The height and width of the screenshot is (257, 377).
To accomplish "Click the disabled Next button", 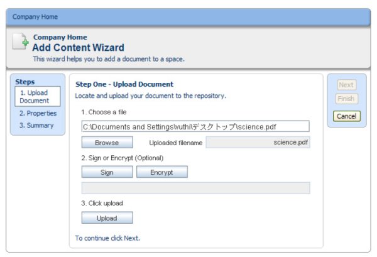I will tap(346, 85).
